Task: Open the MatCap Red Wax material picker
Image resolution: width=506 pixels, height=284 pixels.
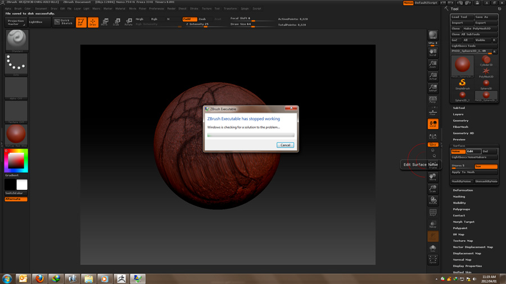Action: click(x=16, y=135)
